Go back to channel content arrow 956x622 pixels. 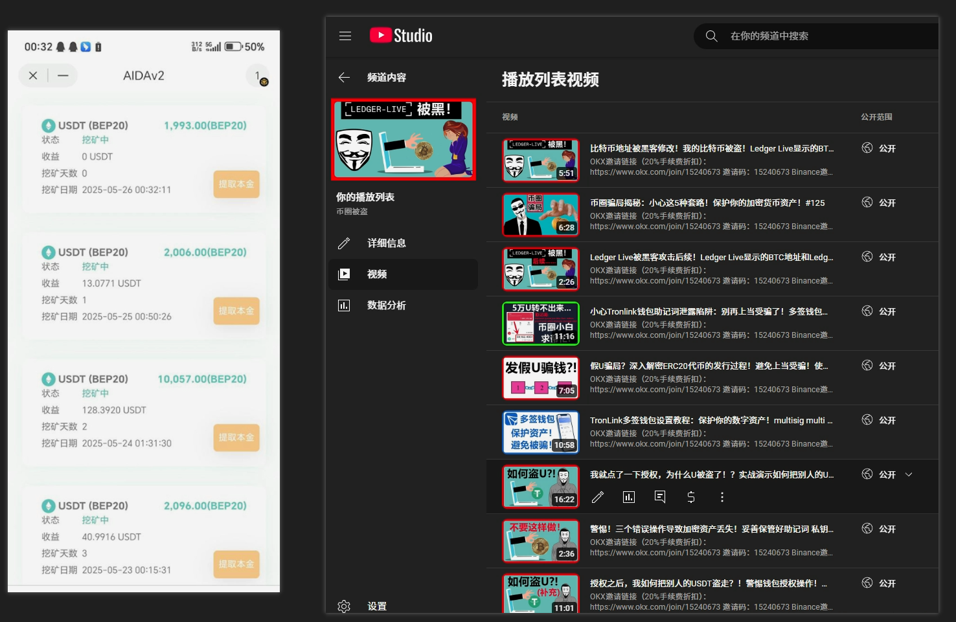344,78
